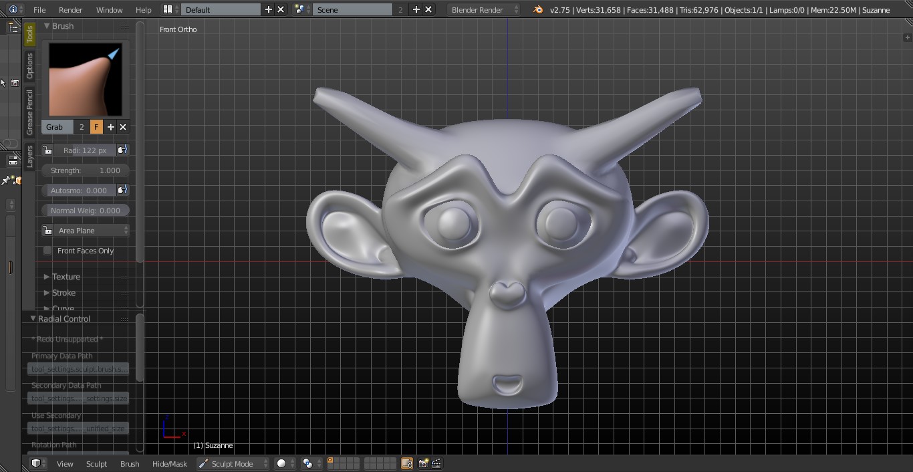The height and width of the screenshot is (472, 913).
Task: Open the Info editor type selector
Action: [x=16, y=9]
